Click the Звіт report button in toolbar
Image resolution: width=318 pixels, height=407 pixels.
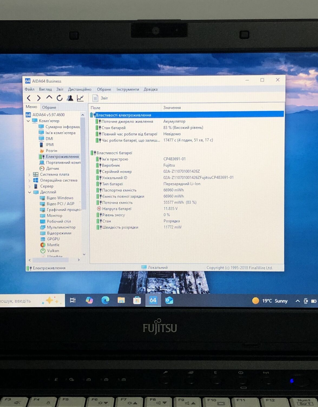click(x=100, y=98)
